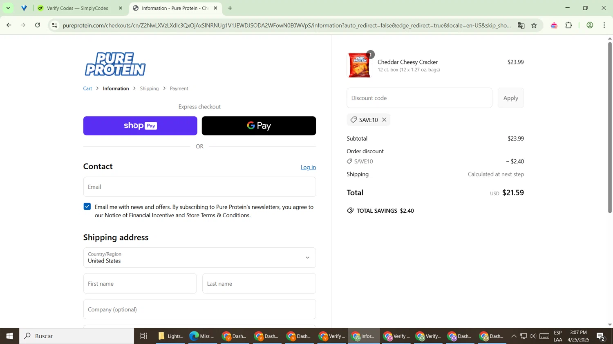The width and height of the screenshot is (613, 344).
Task: Uncheck the email news and offers checkbox
Action: [87, 207]
